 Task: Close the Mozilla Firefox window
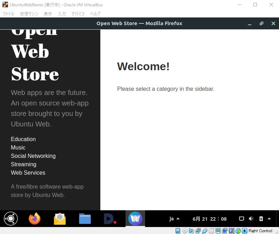pos(273,23)
